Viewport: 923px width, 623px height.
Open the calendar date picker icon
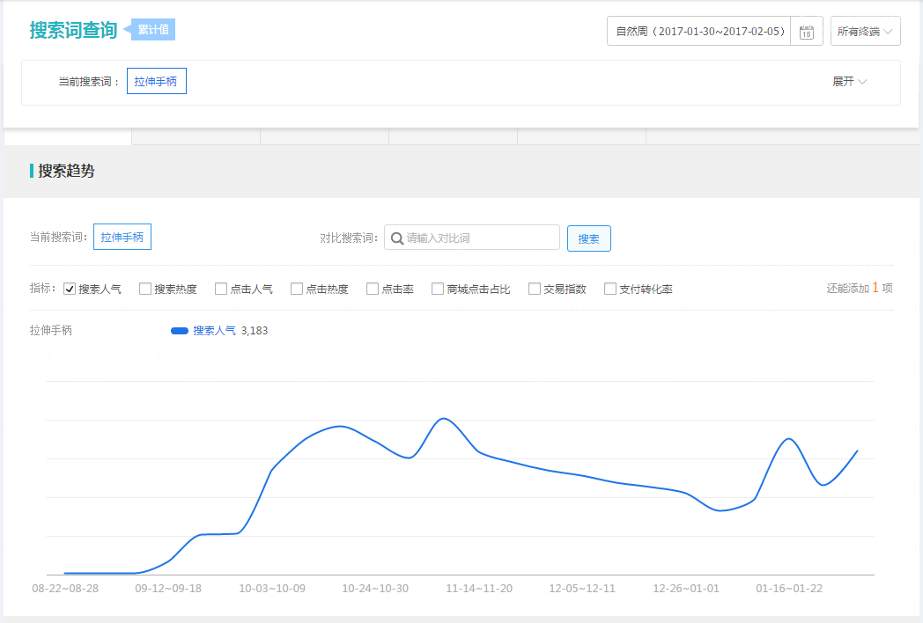click(x=806, y=32)
